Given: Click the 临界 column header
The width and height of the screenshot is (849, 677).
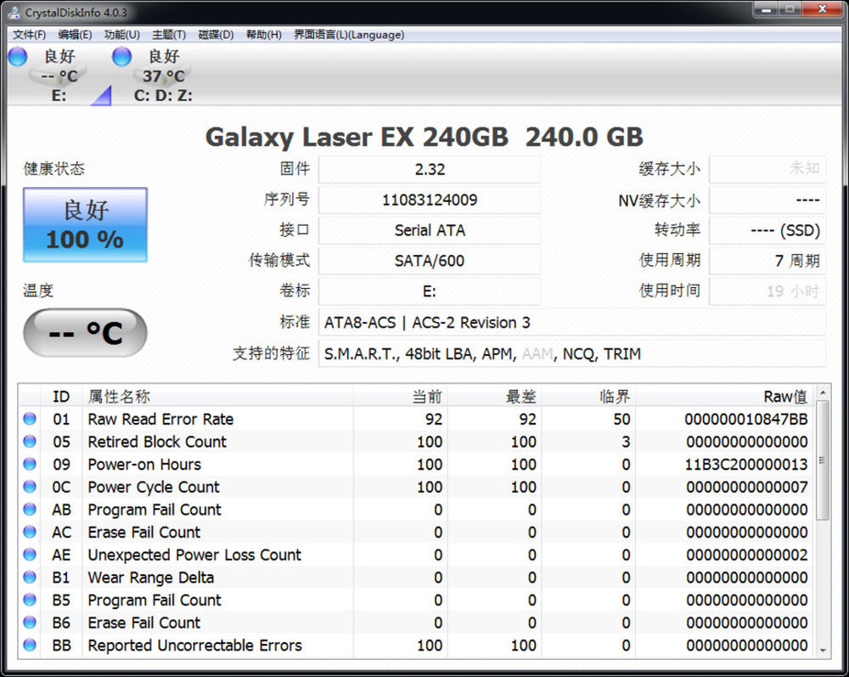Looking at the screenshot, I should (x=588, y=397).
